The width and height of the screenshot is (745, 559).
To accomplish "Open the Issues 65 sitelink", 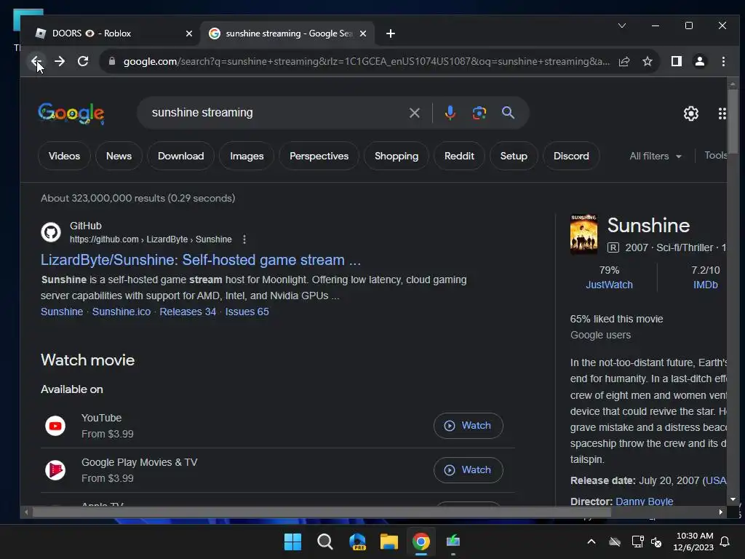I will [247, 312].
